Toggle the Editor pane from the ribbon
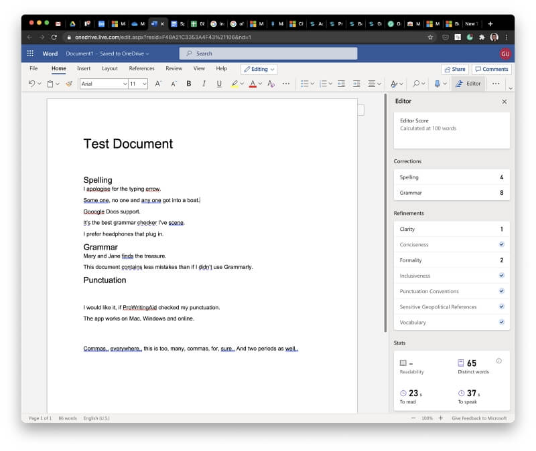Screen dimensions: 536x451 pyautogui.click(x=468, y=84)
